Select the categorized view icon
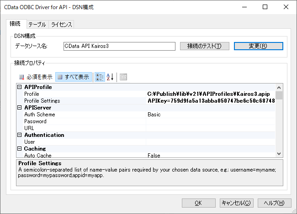The width and height of the screenshot is (297, 214). tap(100, 77)
